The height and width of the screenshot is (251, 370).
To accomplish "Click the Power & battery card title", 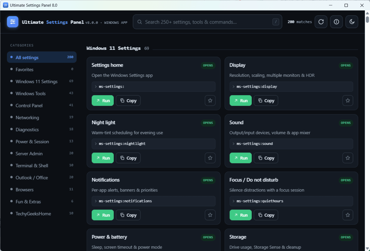I will 109,237.
